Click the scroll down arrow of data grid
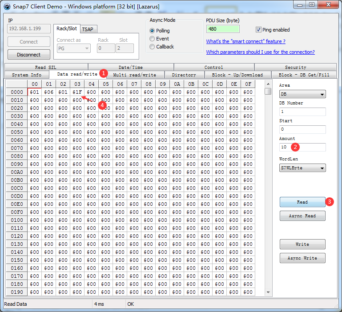Image resolution: width=342 pixels, height=312 pixels. [268, 292]
